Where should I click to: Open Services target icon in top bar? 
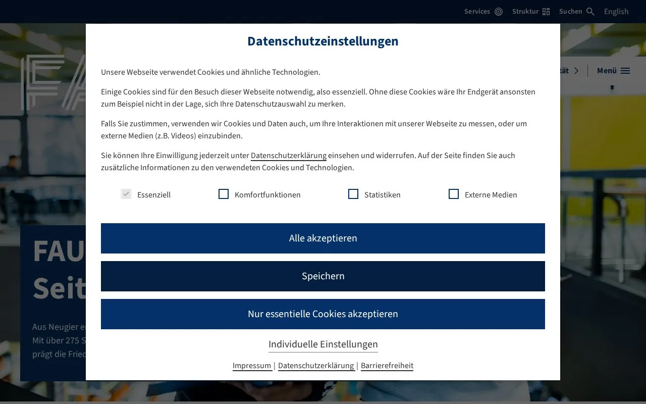click(499, 12)
